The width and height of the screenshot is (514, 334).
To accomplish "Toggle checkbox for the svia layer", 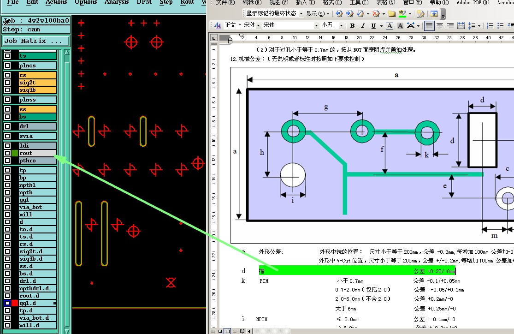I will click(7, 136).
